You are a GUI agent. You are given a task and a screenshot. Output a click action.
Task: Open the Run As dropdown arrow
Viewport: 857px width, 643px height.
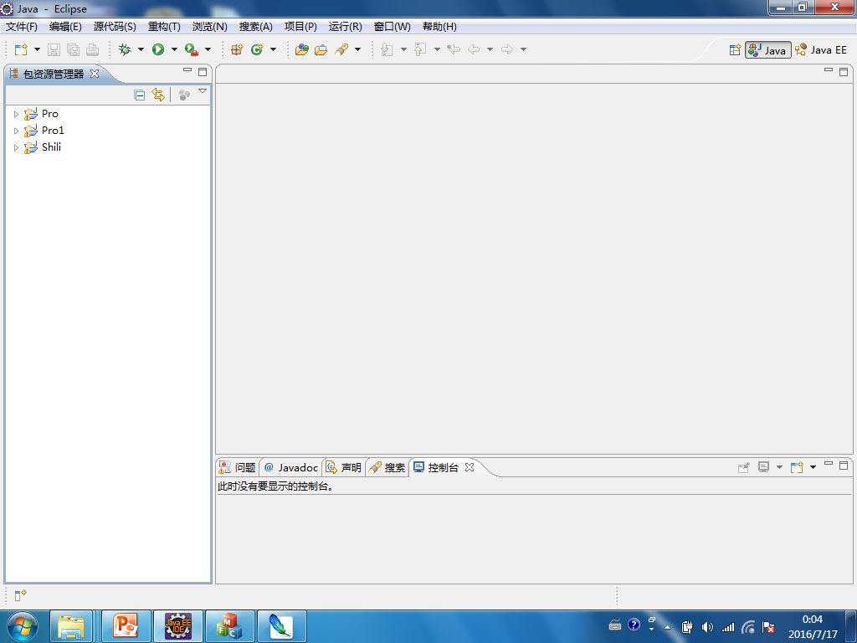click(x=174, y=49)
